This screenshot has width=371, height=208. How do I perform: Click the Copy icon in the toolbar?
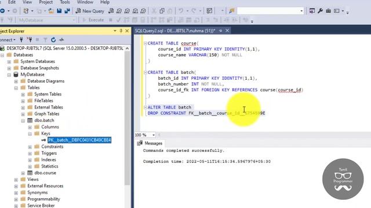162,11
